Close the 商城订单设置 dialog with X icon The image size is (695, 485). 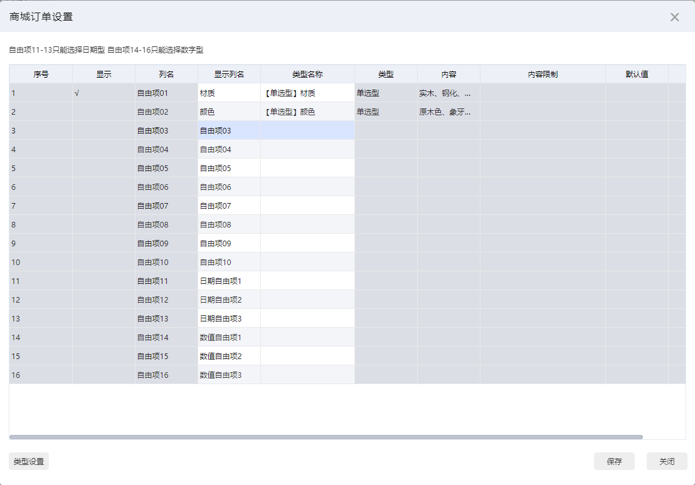tap(674, 17)
